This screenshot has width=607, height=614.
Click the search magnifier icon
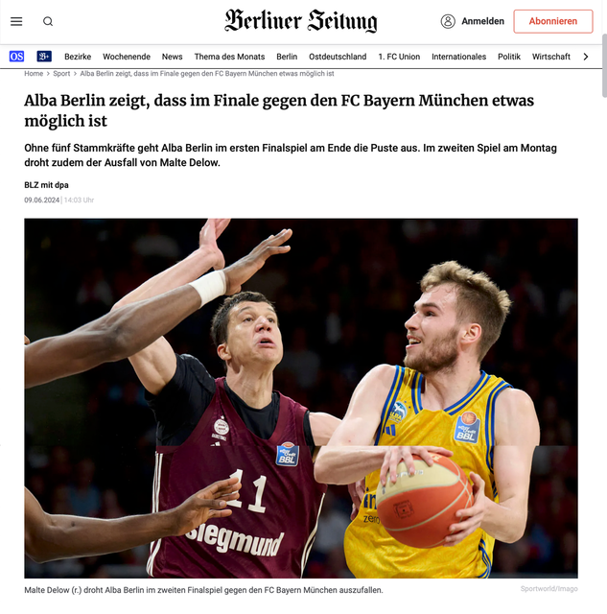[48, 21]
